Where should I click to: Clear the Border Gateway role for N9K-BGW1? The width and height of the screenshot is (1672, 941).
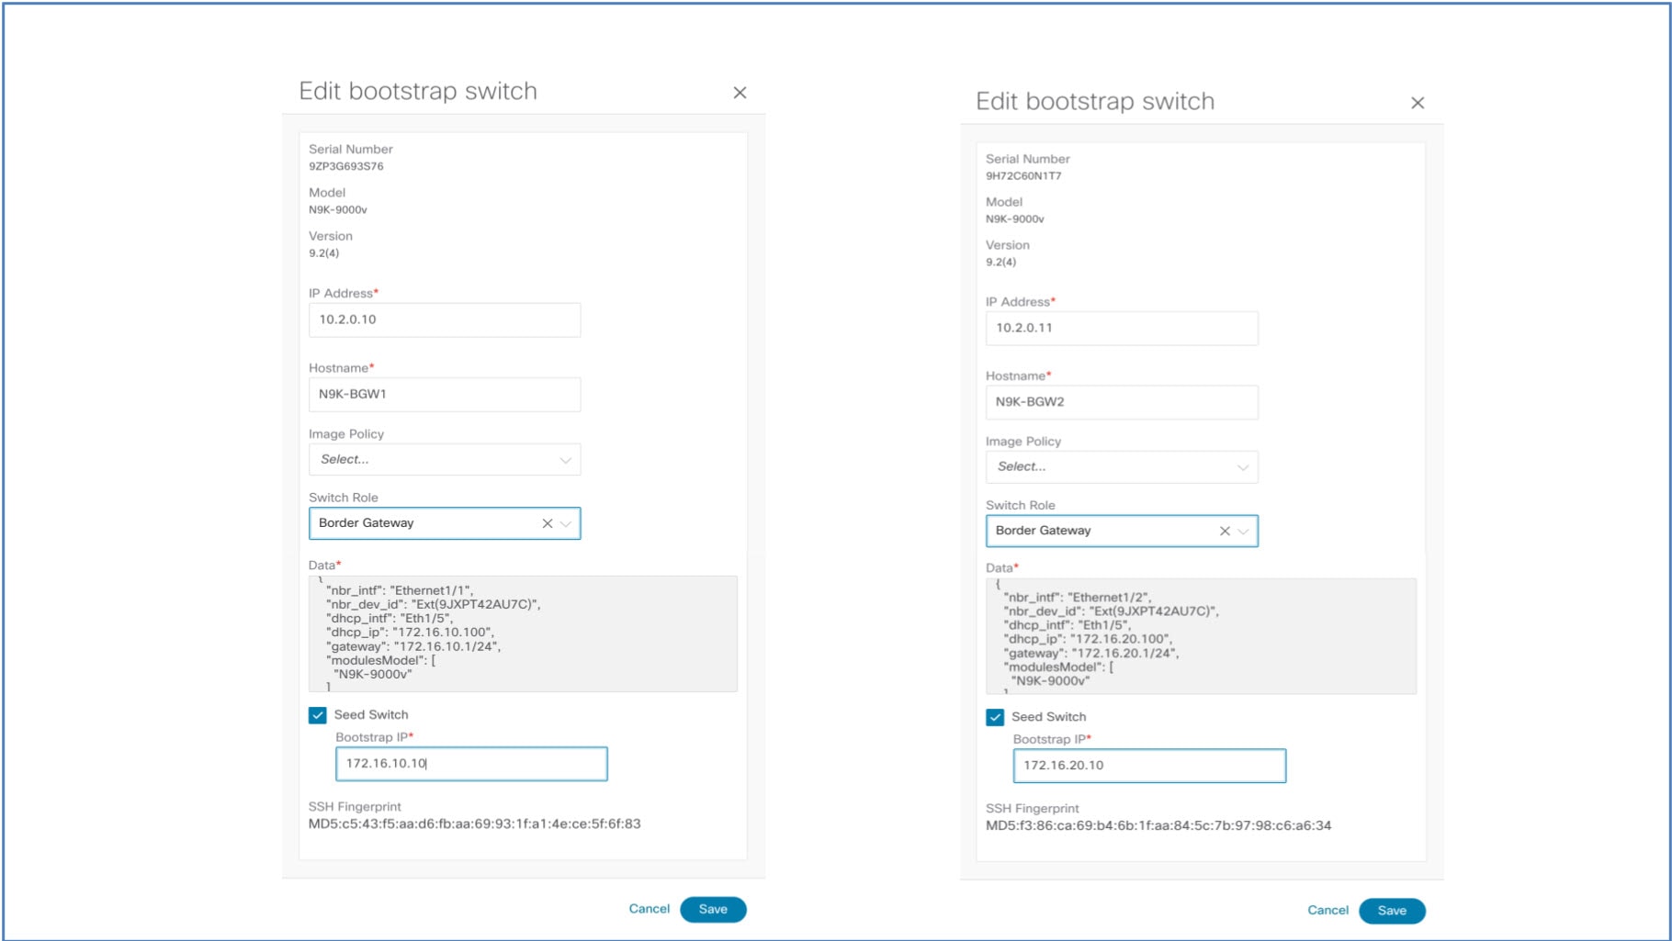tap(546, 523)
